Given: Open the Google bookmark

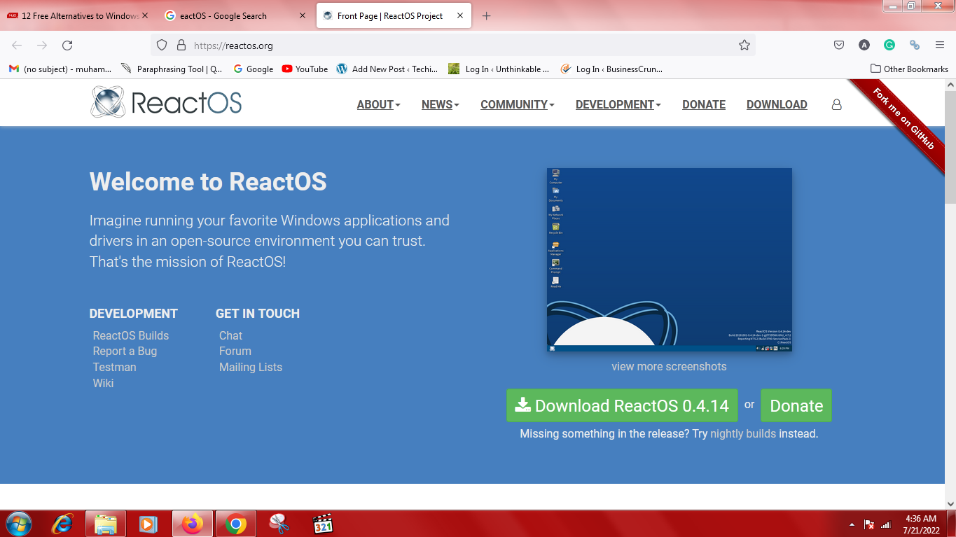Looking at the screenshot, I should coord(253,69).
